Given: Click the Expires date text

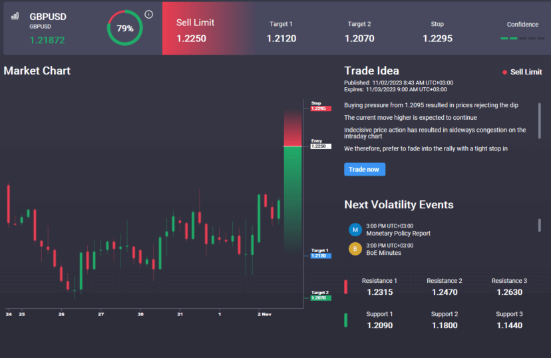Looking at the screenshot, I should [x=395, y=90].
